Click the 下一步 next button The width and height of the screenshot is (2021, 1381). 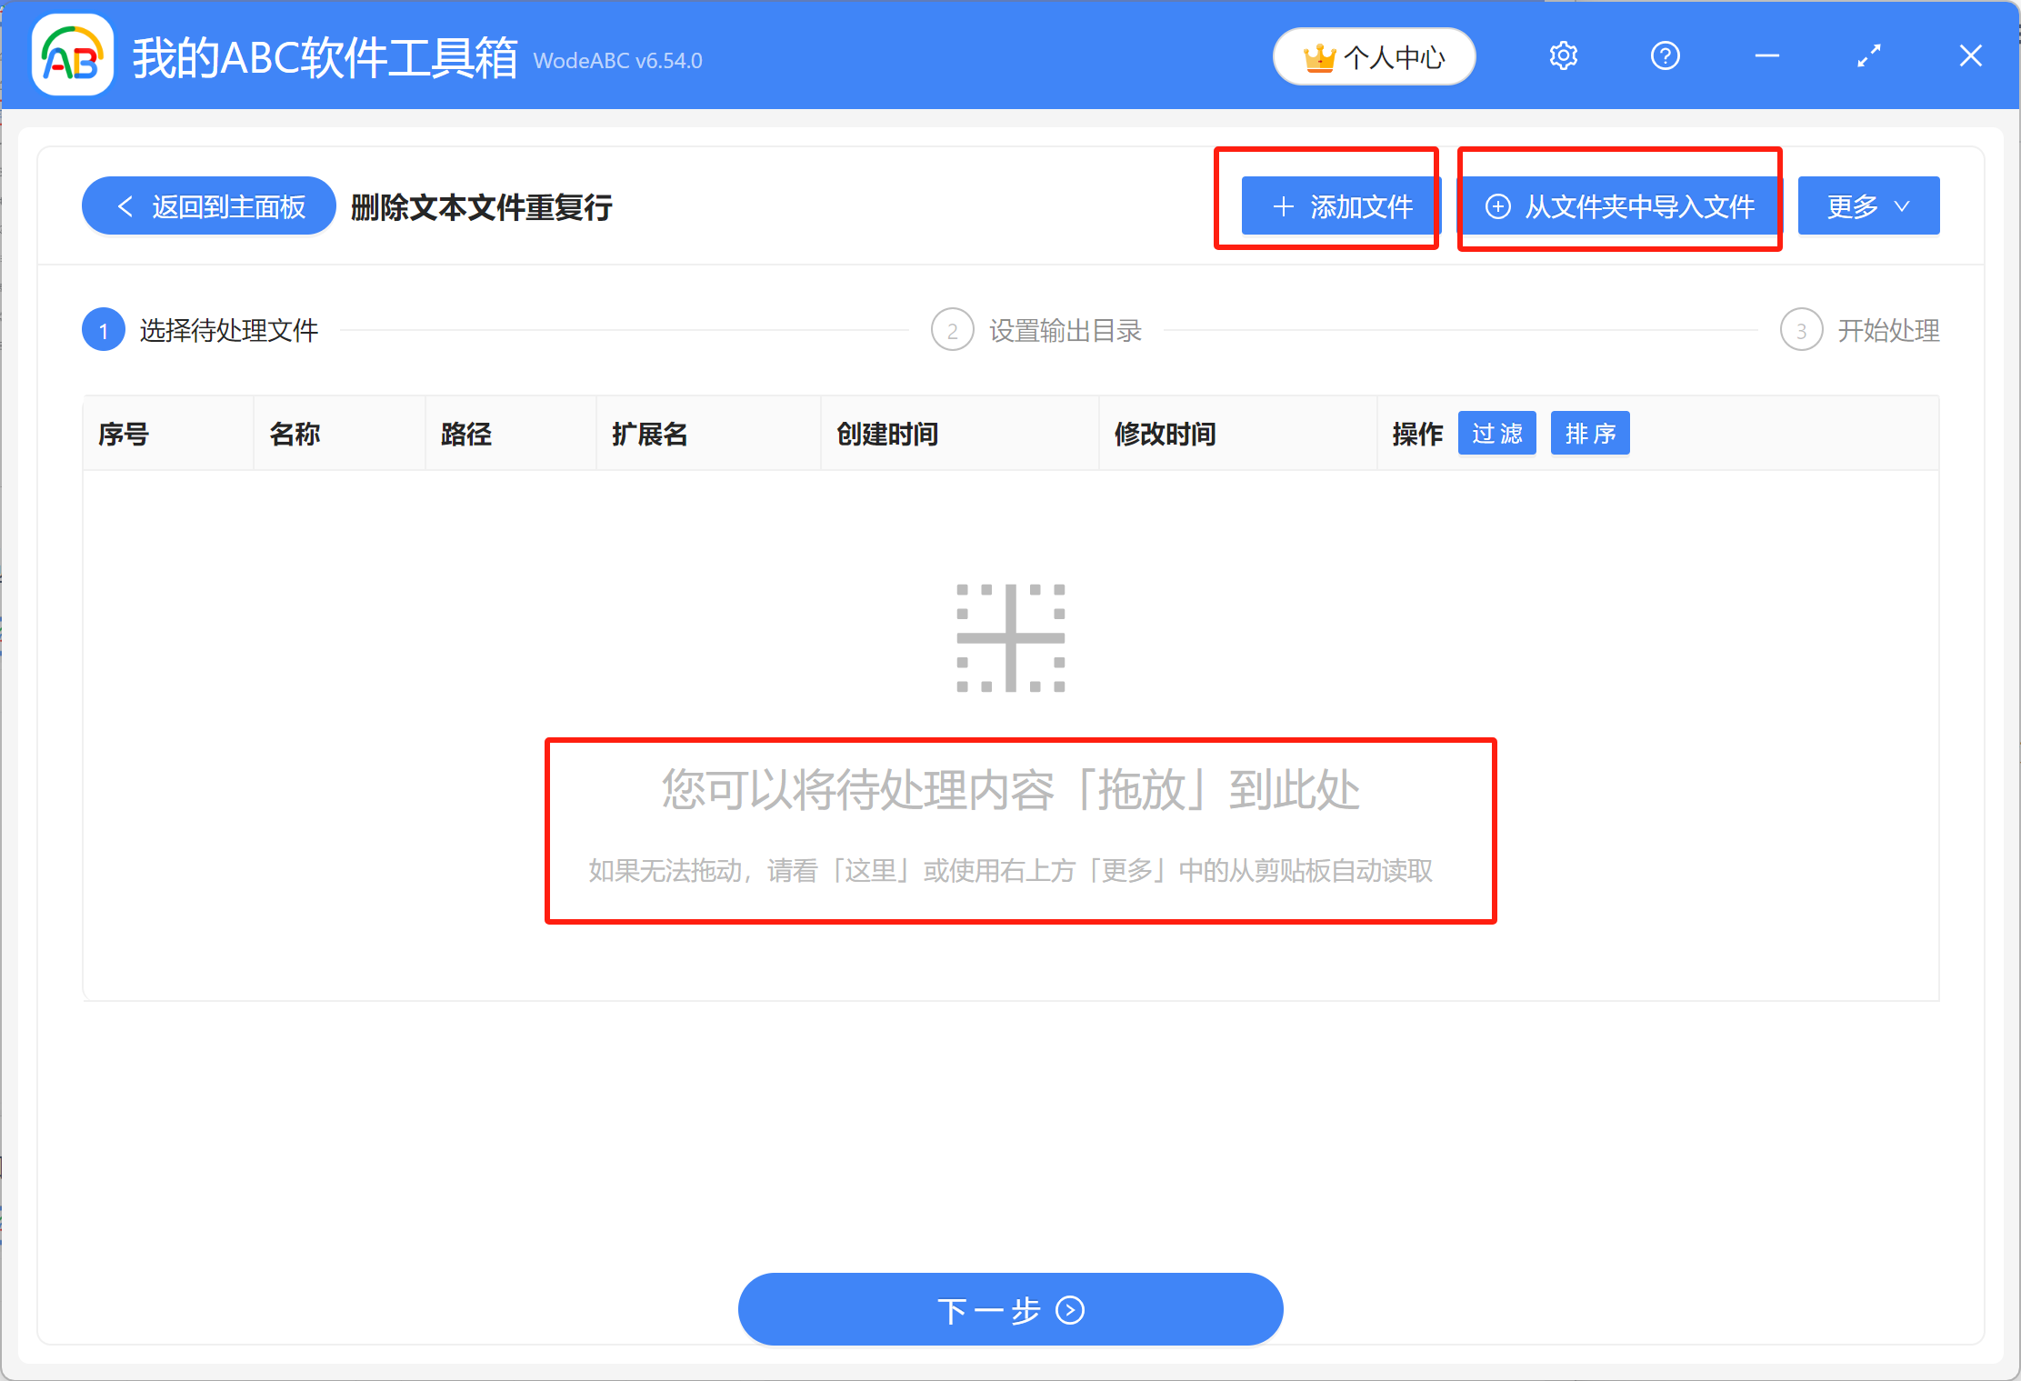coord(1010,1309)
